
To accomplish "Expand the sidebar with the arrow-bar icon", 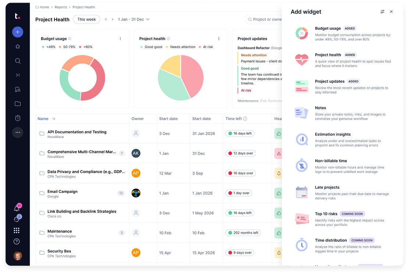I will pyautogui.click(x=18, y=75).
